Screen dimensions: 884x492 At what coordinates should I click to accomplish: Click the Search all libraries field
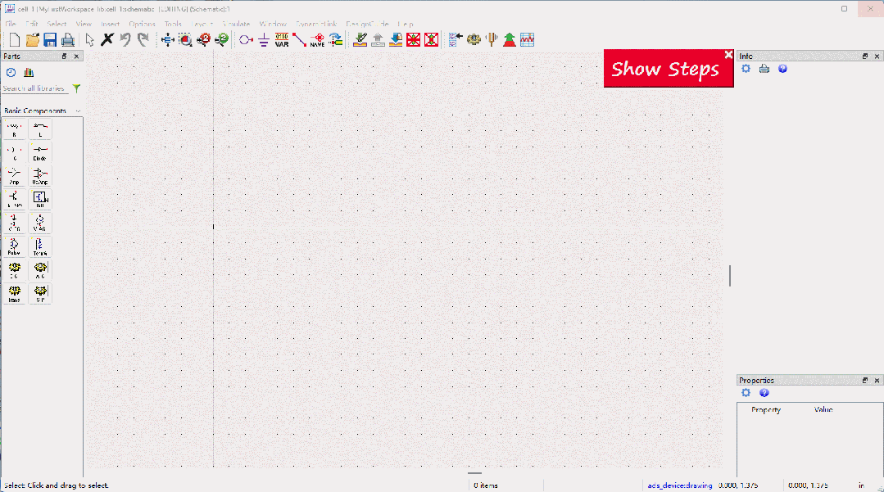point(35,88)
